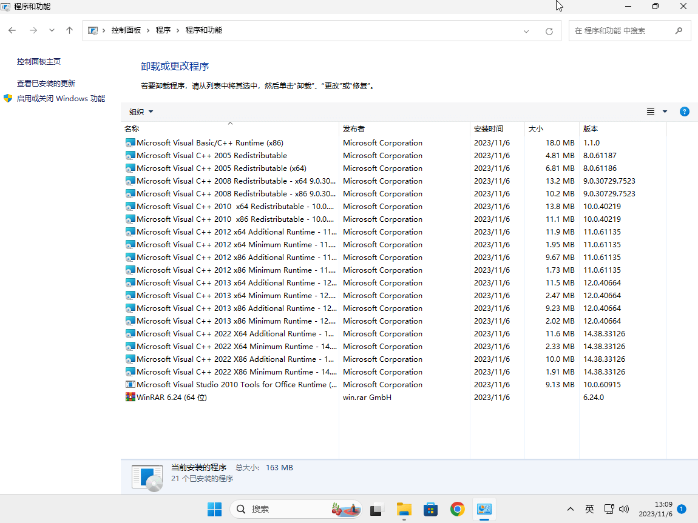Click Control Panel taskbar icon
The height and width of the screenshot is (523, 698).
coord(484,509)
